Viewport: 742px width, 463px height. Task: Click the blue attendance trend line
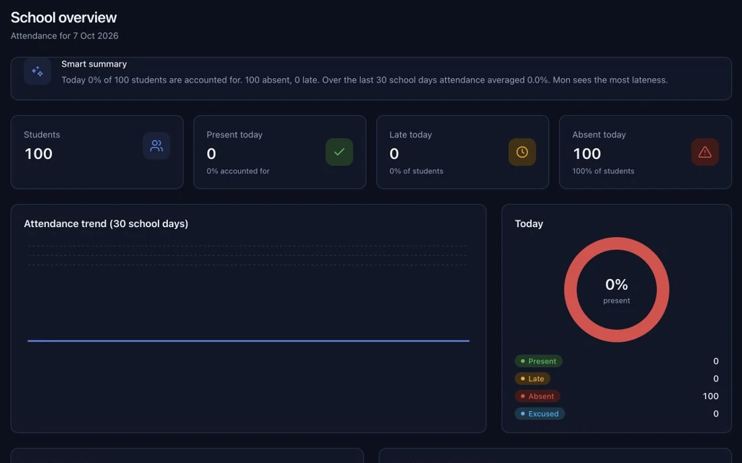[248, 340]
